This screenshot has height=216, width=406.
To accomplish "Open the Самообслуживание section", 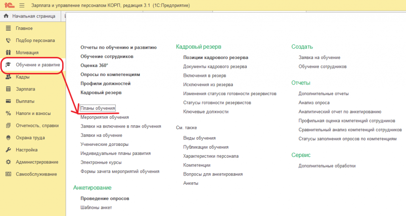I will [36, 174].
